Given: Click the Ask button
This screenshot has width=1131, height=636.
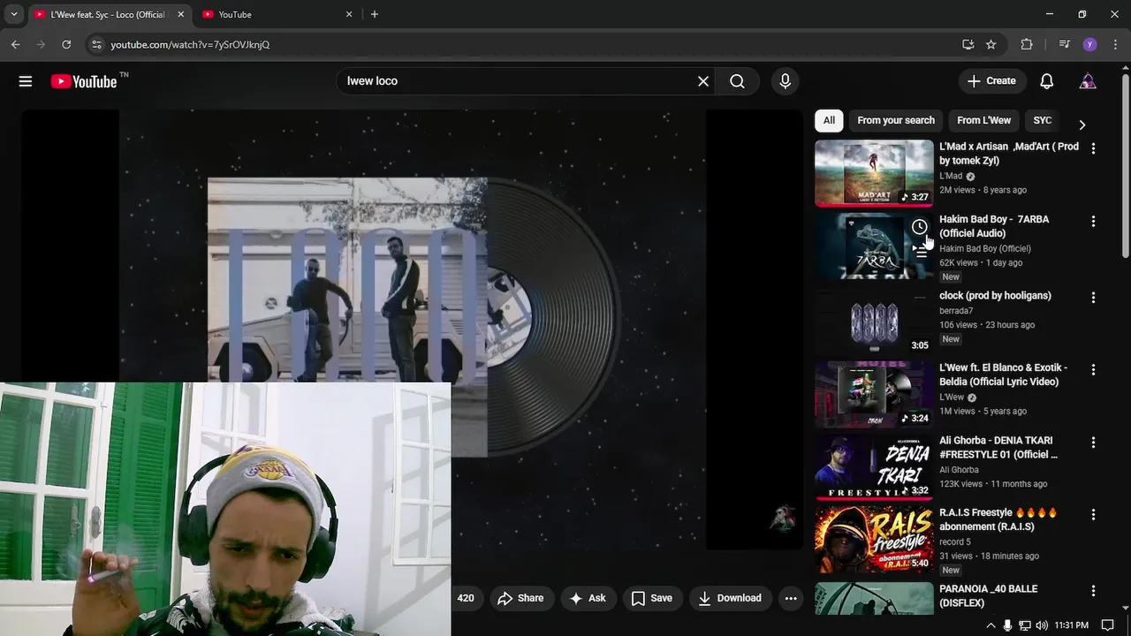Looking at the screenshot, I should (x=588, y=598).
